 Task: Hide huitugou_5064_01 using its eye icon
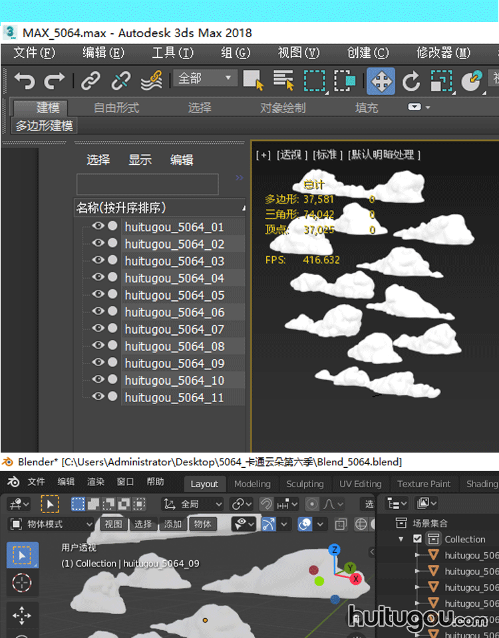click(x=98, y=227)
